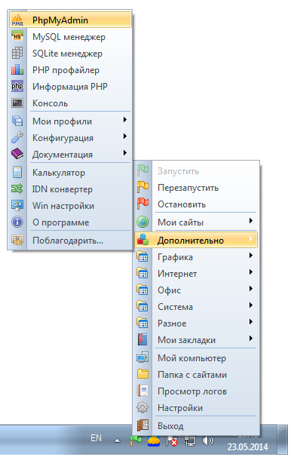Expand Мои профили submenu arrow
This screenshot has height=460, width=291.
tap(125, 120)
